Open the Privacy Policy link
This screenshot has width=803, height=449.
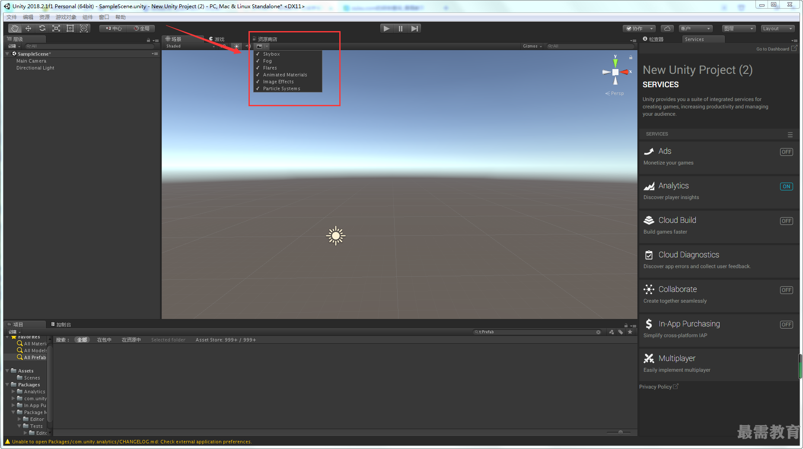click(659, 387)
